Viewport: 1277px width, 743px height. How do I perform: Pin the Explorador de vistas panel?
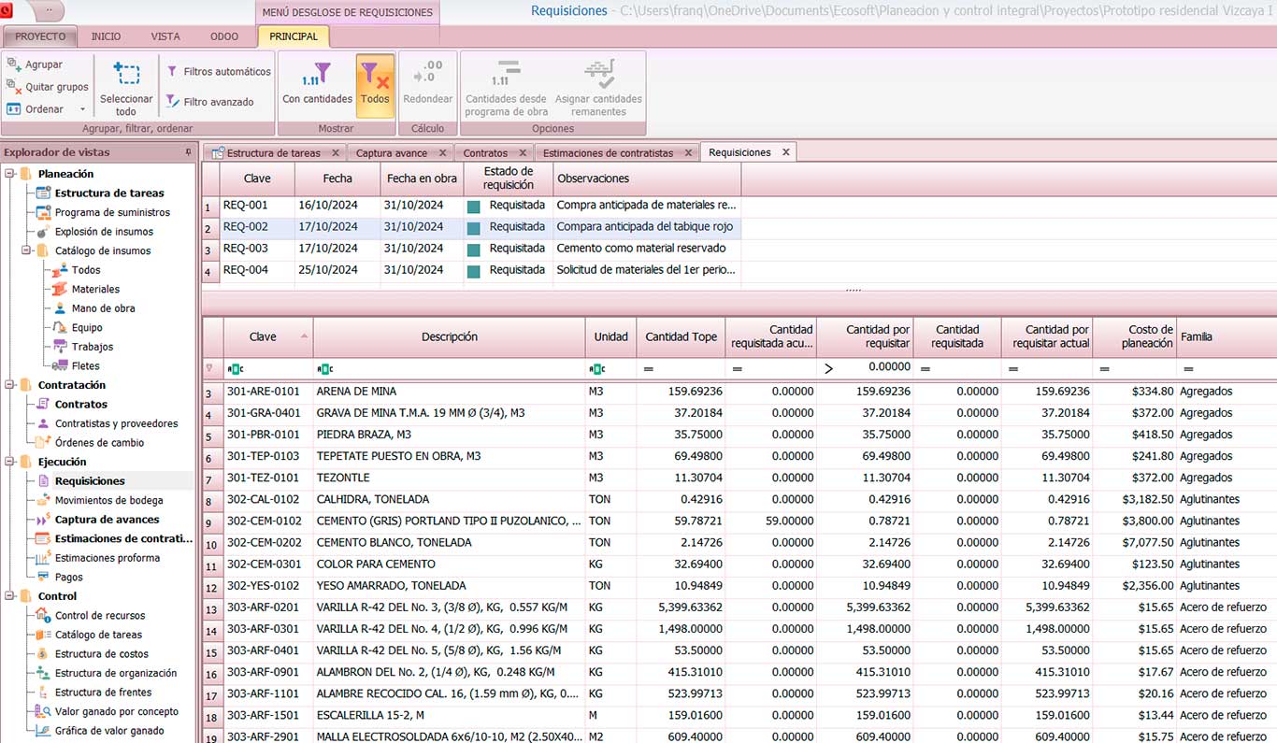[x=188, y=152]
